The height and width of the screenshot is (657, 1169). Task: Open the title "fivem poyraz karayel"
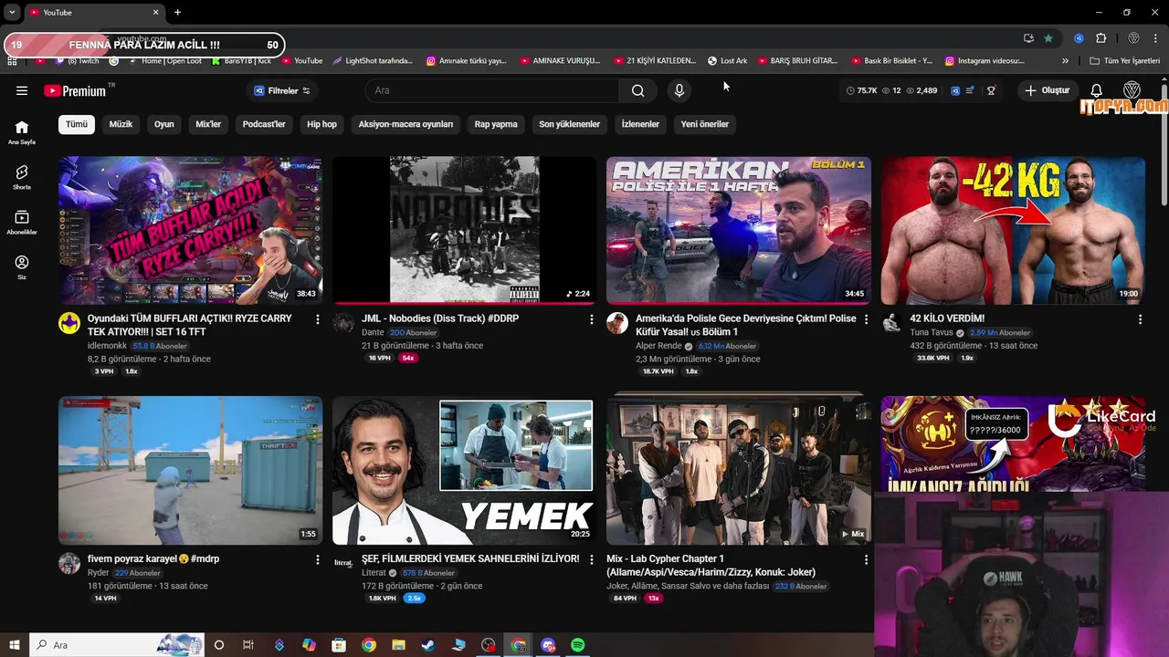click(x=153, y=558)
